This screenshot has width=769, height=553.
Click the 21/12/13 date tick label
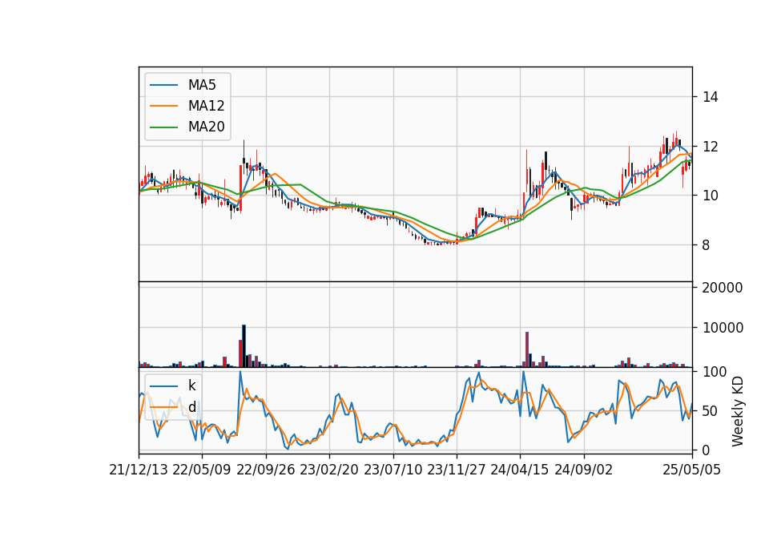pyautogui.click(x=139, y=470)
